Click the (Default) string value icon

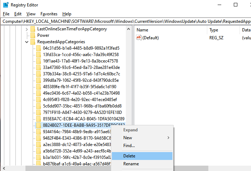pos(139,37)
